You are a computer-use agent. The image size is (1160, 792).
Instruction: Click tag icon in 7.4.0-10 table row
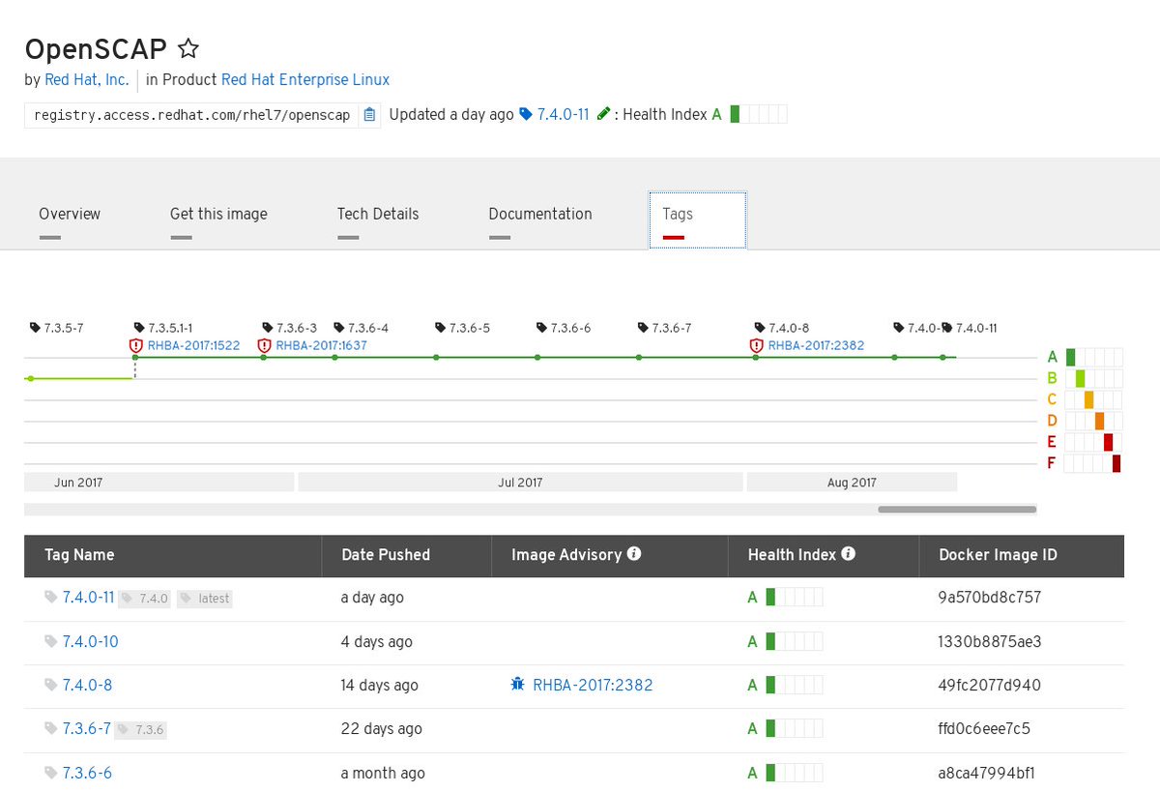(x=50, y=641)
